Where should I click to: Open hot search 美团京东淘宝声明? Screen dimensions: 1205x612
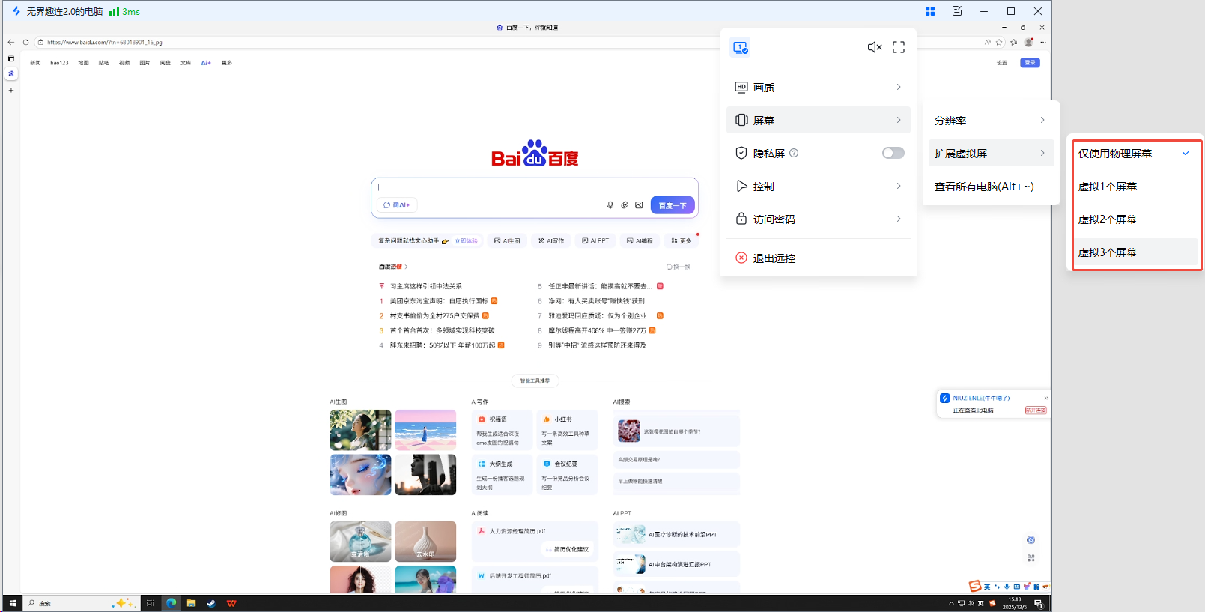click(x=439, y=301)
